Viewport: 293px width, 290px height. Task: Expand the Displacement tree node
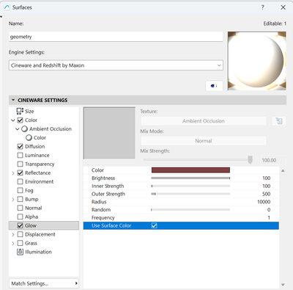click(x=13, y=234)
